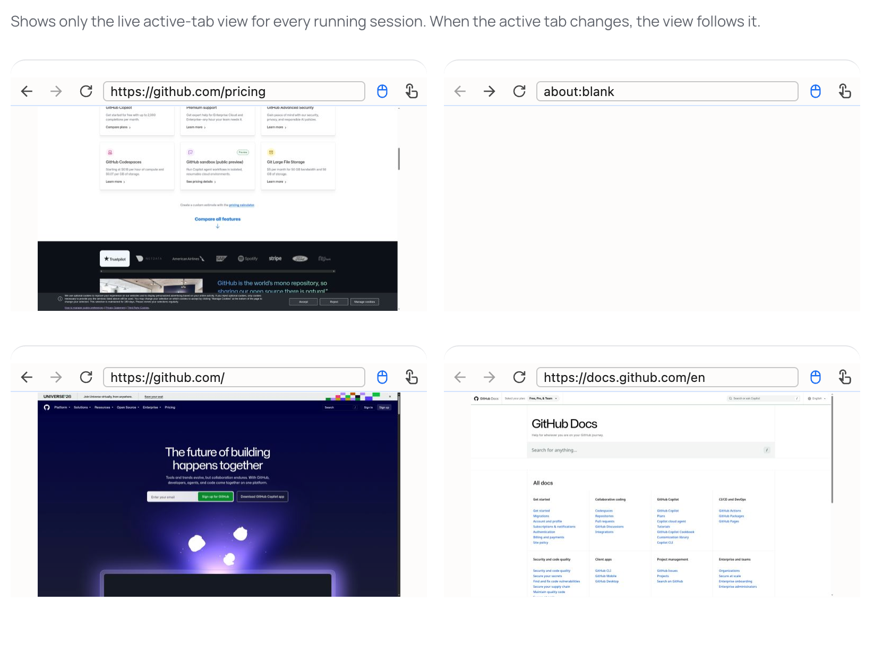874x662 pixels.
Task: Open the Pricing link in GitHub navigation
Action: pyautogui.click(x=170, y=407)
